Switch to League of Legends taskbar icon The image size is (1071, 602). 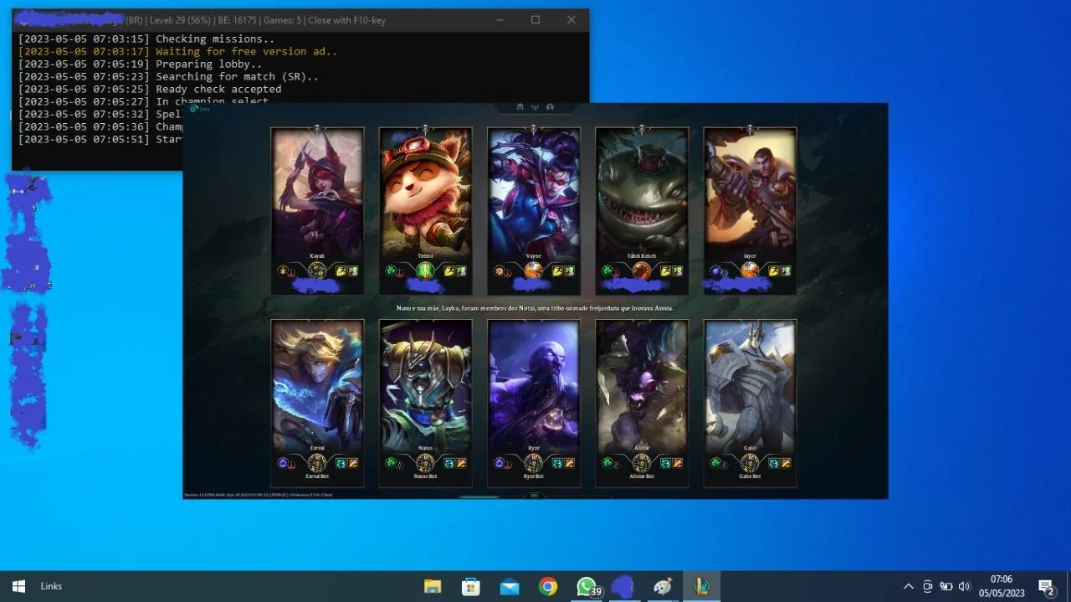click(x=701, y=586)
